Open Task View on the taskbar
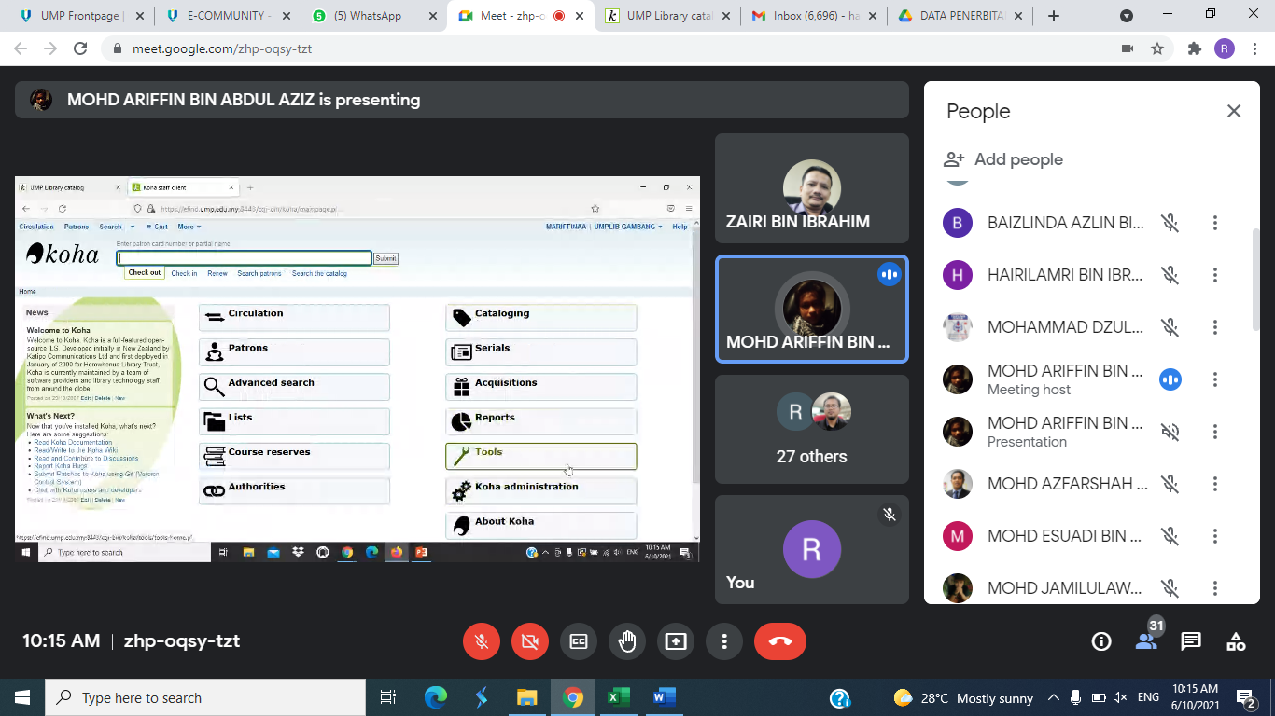Image resolution: width=1275 pixels, height=716 pixels. (x=388, y=697)
